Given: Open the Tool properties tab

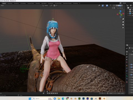Looking at the screenshot, I should point(127,48).
